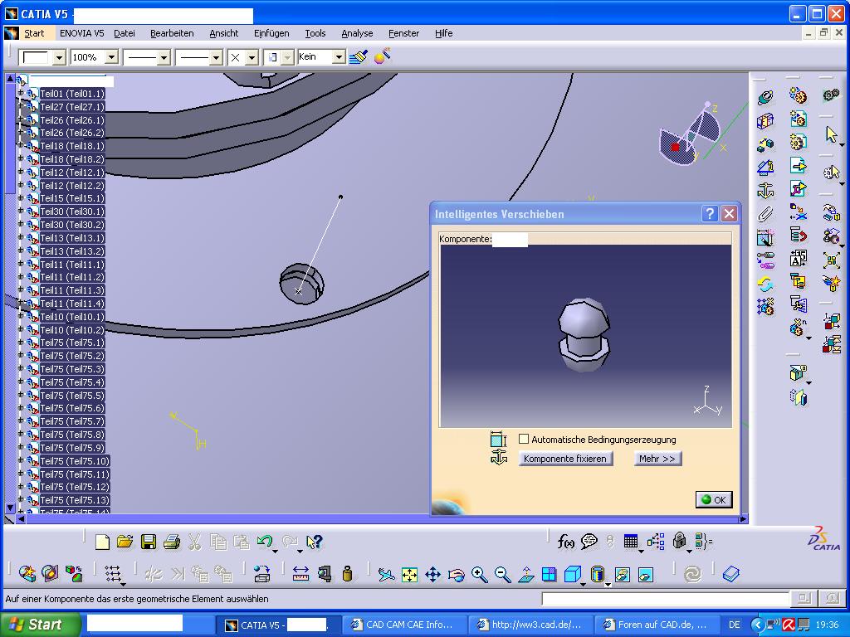This screenshot has width=850, height=637.
Task: Click the What's This help cursor icon
Action: point(314,542)
